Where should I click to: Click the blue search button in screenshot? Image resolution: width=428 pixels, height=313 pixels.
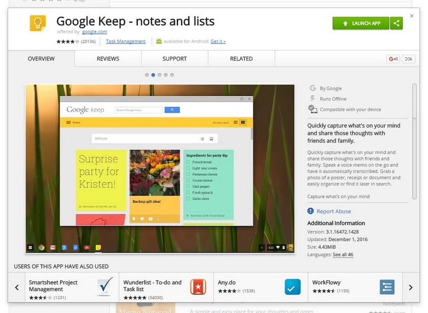(172, 110)
